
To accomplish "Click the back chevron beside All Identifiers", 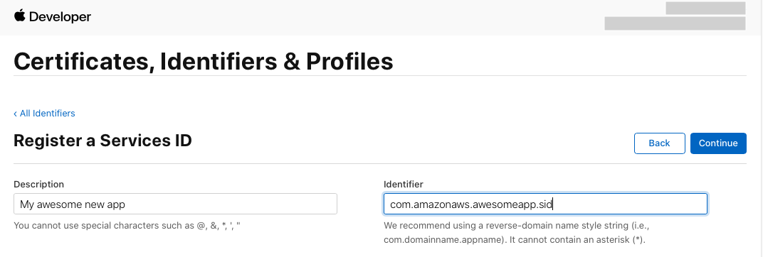I will [x=15, y=114].
